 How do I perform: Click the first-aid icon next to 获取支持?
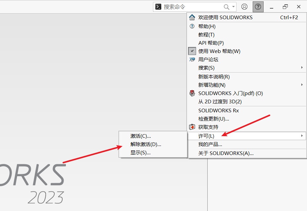[192, 126]
